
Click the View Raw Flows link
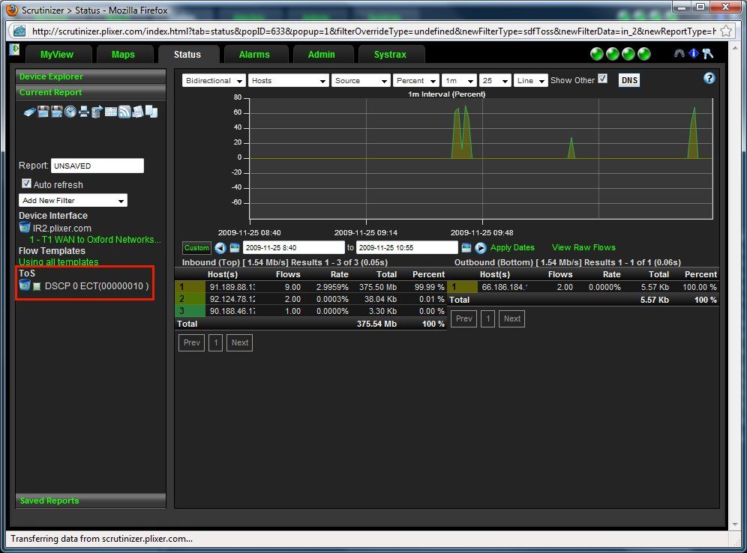pyautogui.click(x=583, y=247)
